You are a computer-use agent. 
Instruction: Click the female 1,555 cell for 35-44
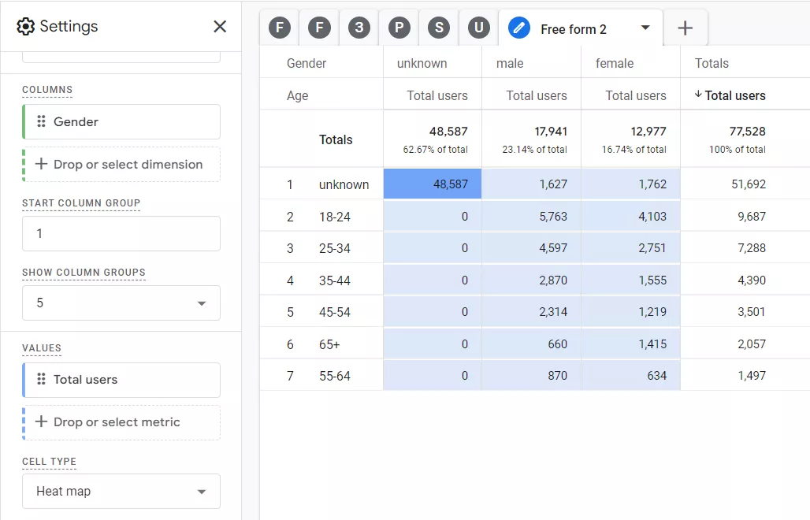pos(631,280)
